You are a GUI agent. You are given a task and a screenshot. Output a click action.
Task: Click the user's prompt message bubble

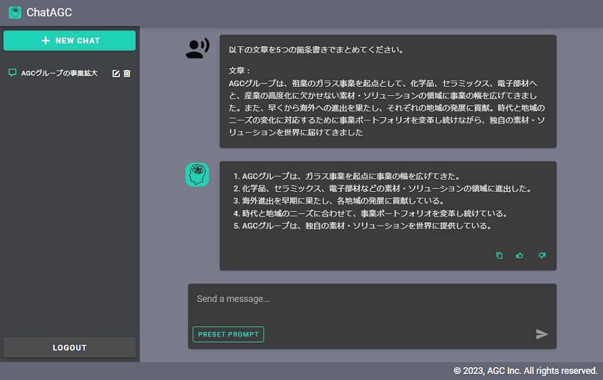[x=387, y=91]
